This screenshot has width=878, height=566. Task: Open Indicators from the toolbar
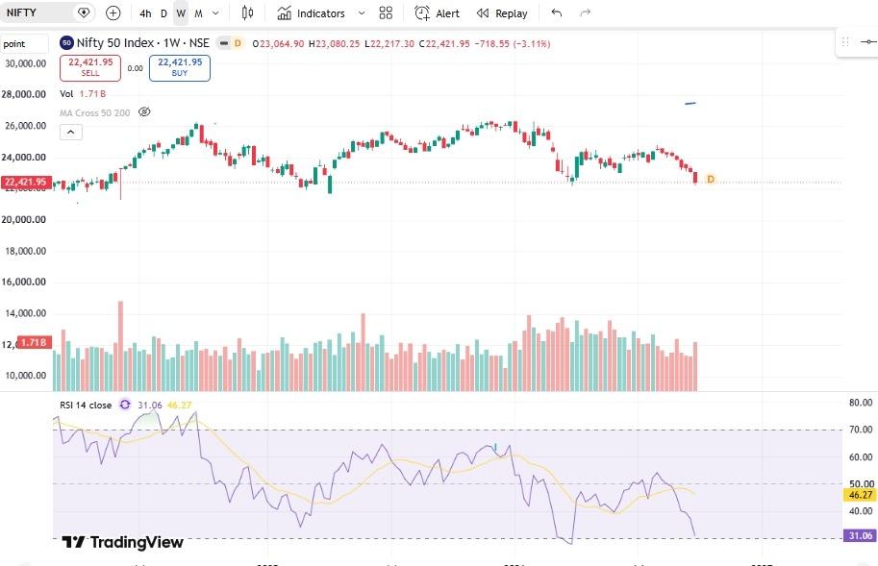coord(312,13)
